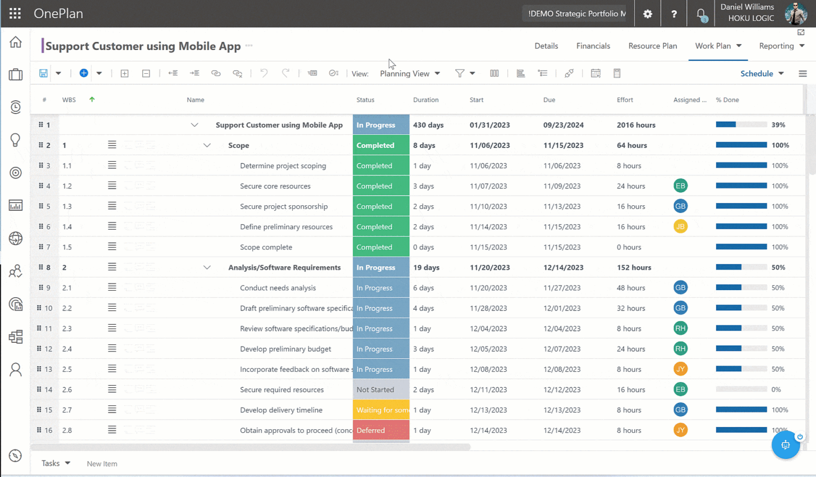The width and height of the screenshot is (816, 477).
Task: Indent the selected task
Action: point(194,73)
